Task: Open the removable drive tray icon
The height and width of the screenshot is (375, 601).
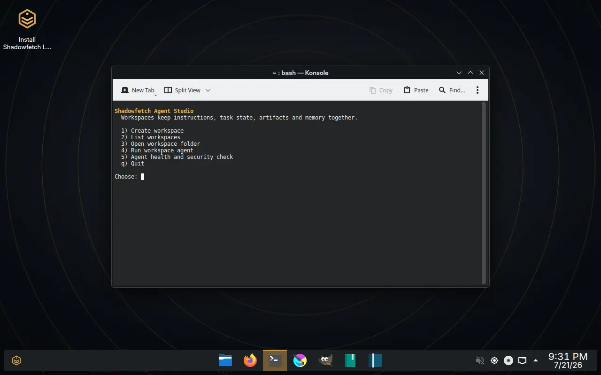Action: (522, 360)
